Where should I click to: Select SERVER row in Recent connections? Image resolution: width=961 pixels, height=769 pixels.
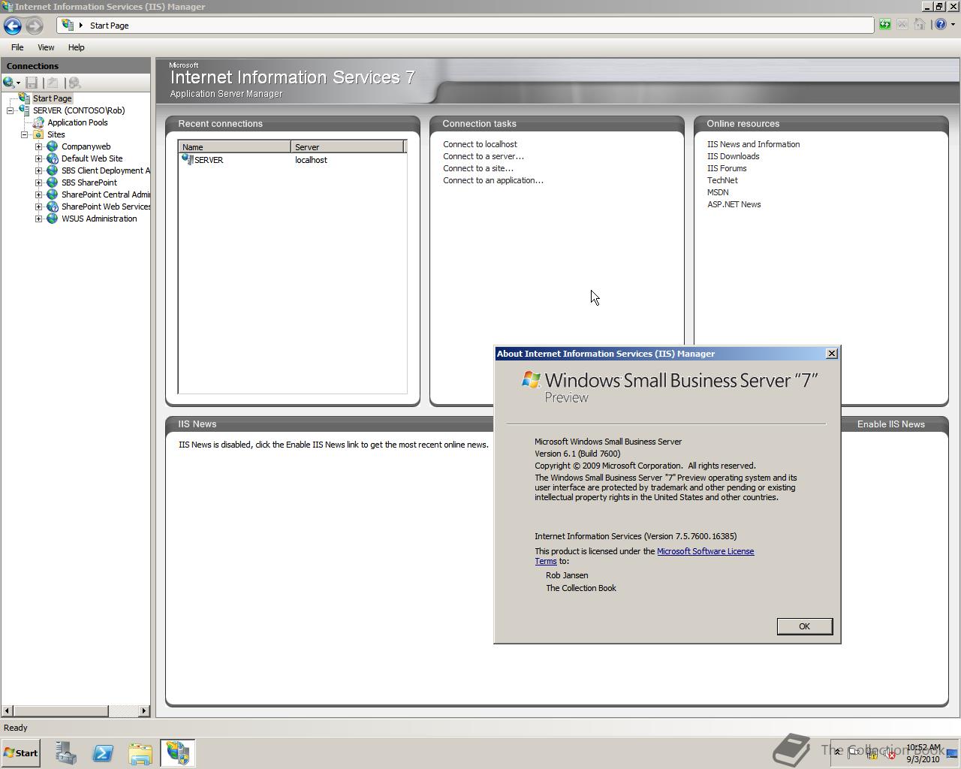click(x=292, y=160)
